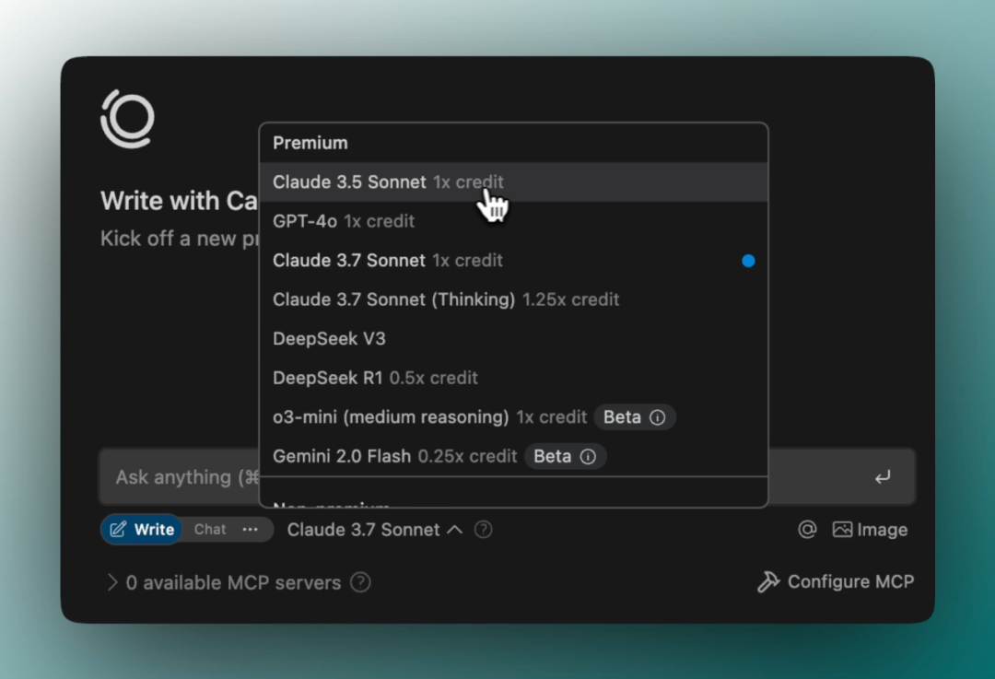The image size is (995, 679).
Task: Click the info icon on o3-mini Beta badge
Action: click(657, 417)
